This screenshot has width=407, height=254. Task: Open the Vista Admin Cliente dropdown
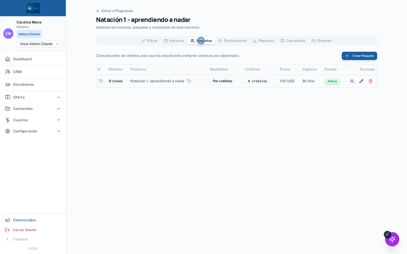pos(39,44)
